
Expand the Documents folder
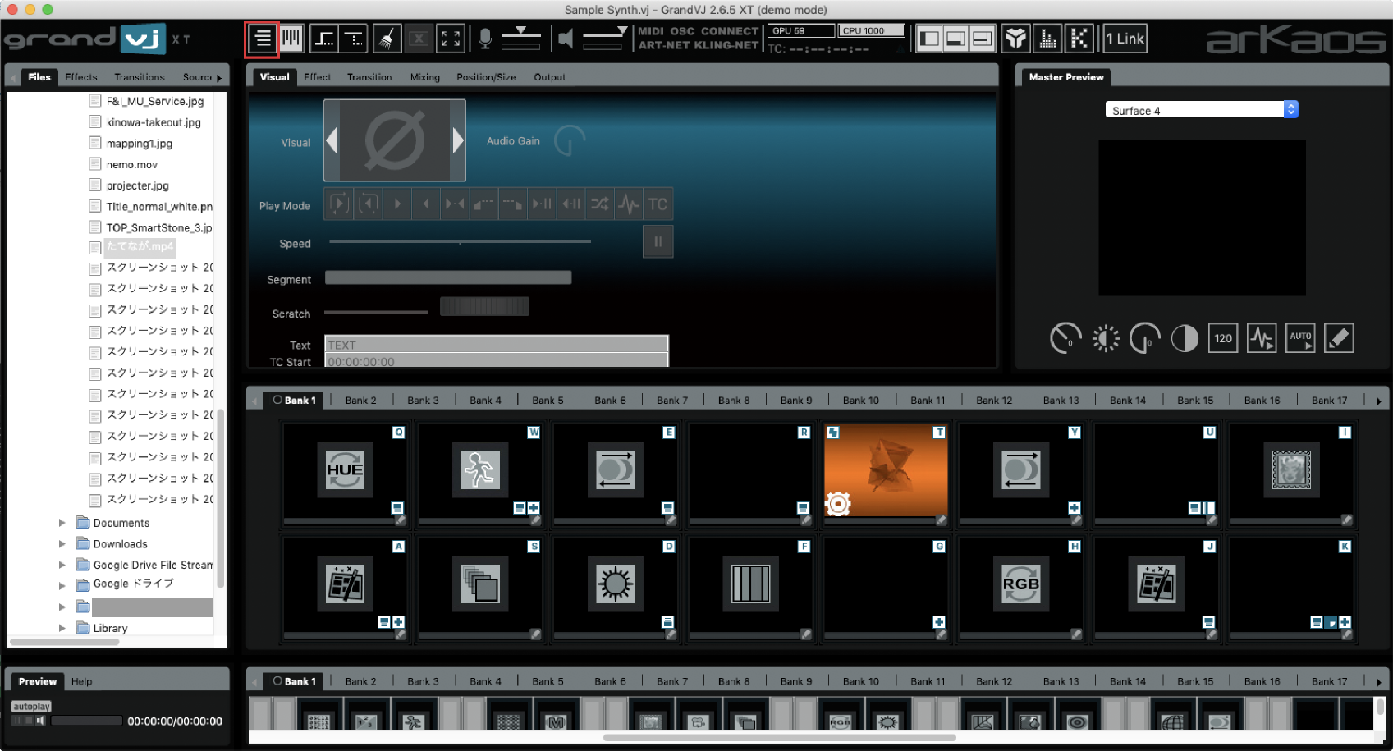pyautogui.click(x=62, y=523)
